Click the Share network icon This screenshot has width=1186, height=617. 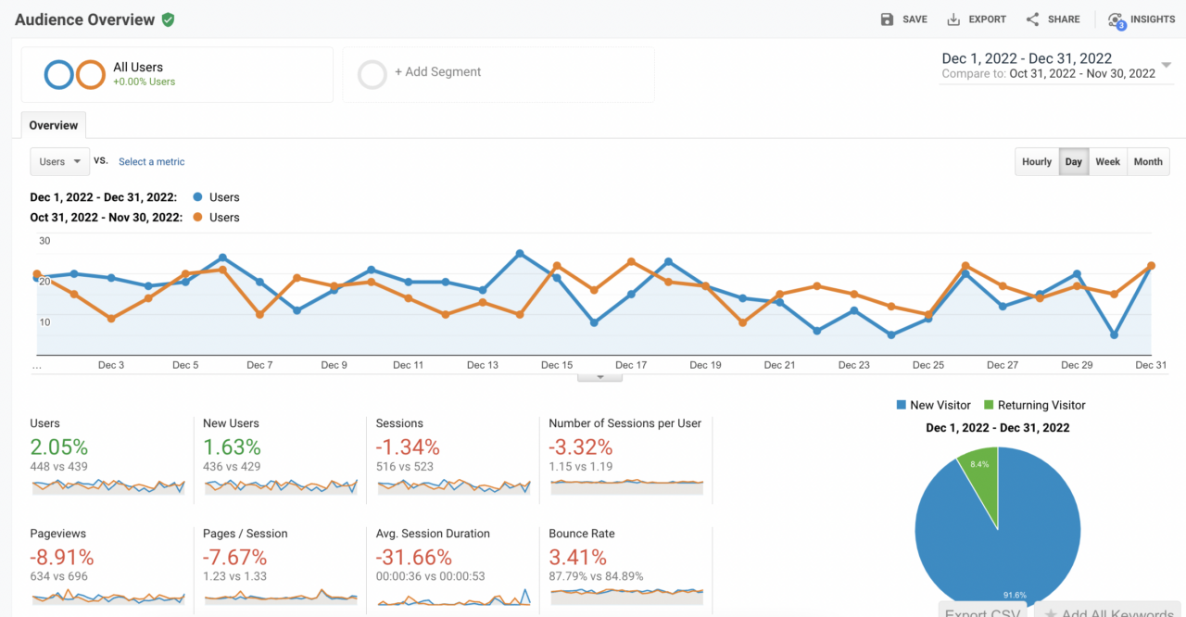click(x=1032, y=19)
